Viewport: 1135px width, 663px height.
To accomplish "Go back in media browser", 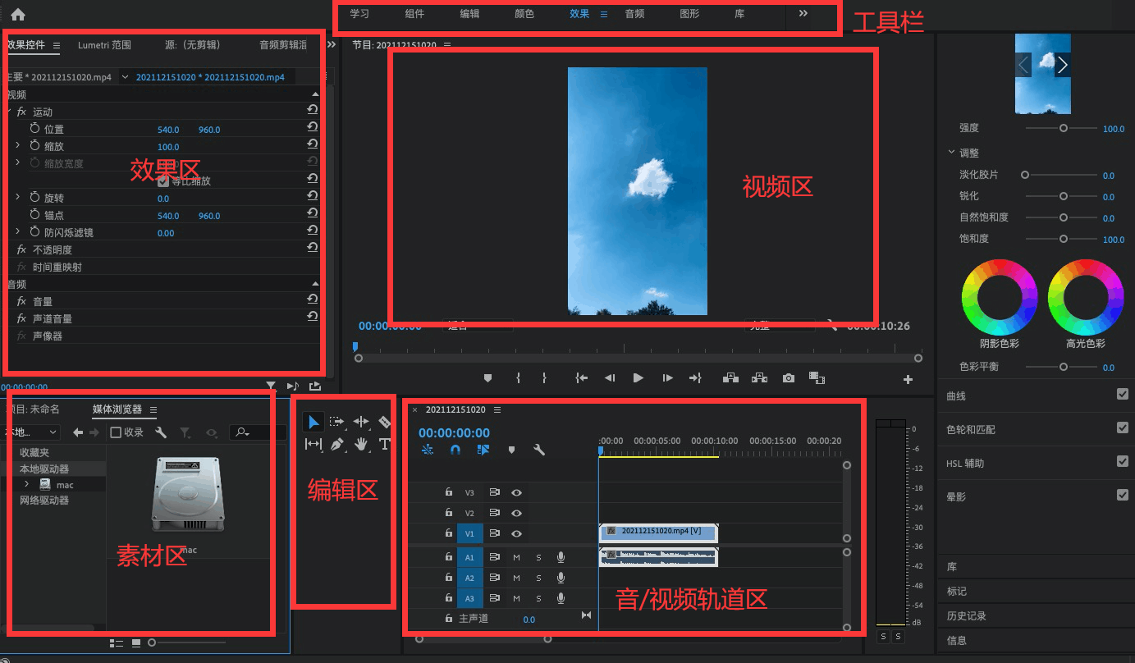I will [78, 432].
